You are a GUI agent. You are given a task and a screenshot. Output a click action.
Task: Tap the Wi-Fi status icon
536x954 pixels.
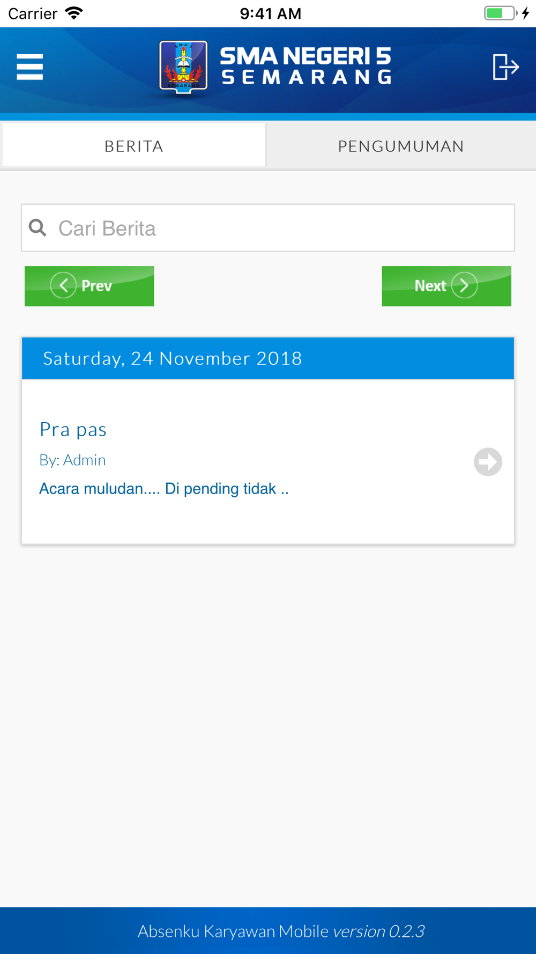[x=74, y=13]
